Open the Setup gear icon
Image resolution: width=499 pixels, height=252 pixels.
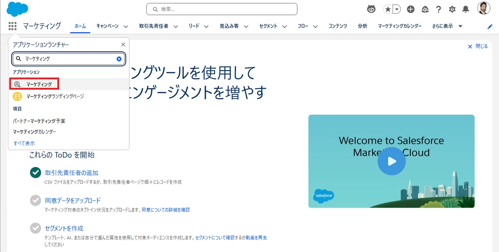[452, 9]
